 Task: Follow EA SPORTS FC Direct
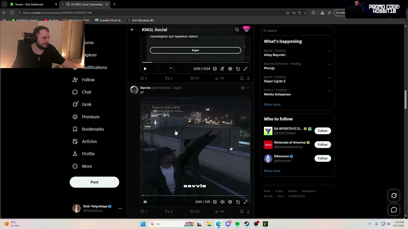coord(323,131)
